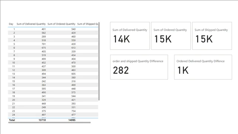
Task: Select Ordered Delivered Quantity Diffence card
Action: pyautogui.click(x=203, y=67)
